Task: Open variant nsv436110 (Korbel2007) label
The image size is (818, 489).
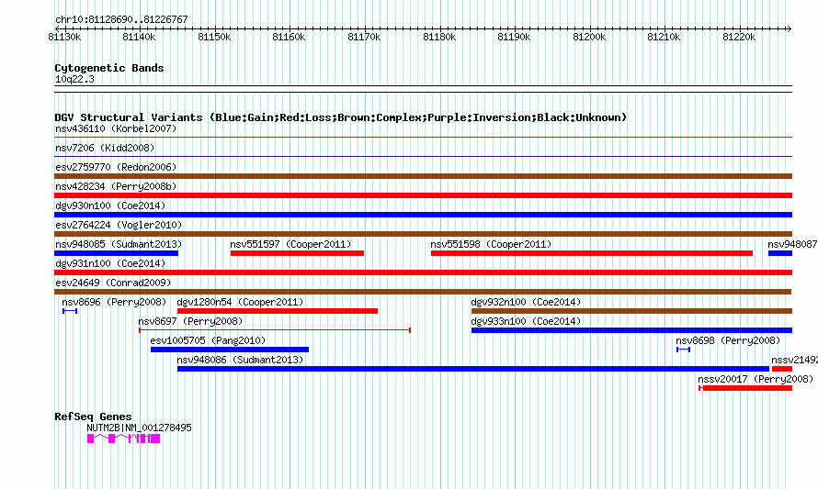Action: 116,128
